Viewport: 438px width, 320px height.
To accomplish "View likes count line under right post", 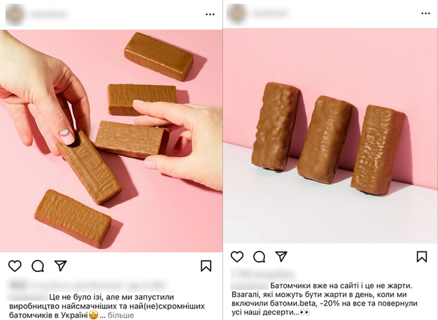I will point(263,274).
